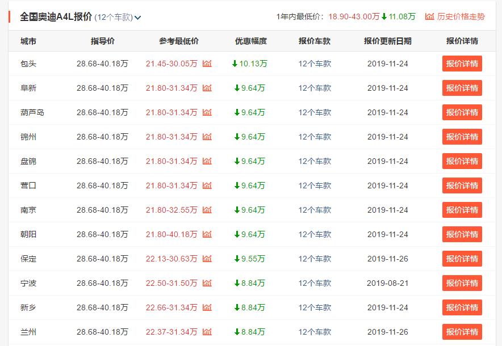Image resolution: width=502 pixels, height=346 pixels.
Task: Click the chart icon in the 保定 row
Action: (207, 258)
